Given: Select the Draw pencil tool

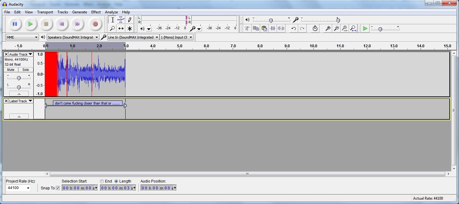Looking at the screenshot, I should coord(130,20).
